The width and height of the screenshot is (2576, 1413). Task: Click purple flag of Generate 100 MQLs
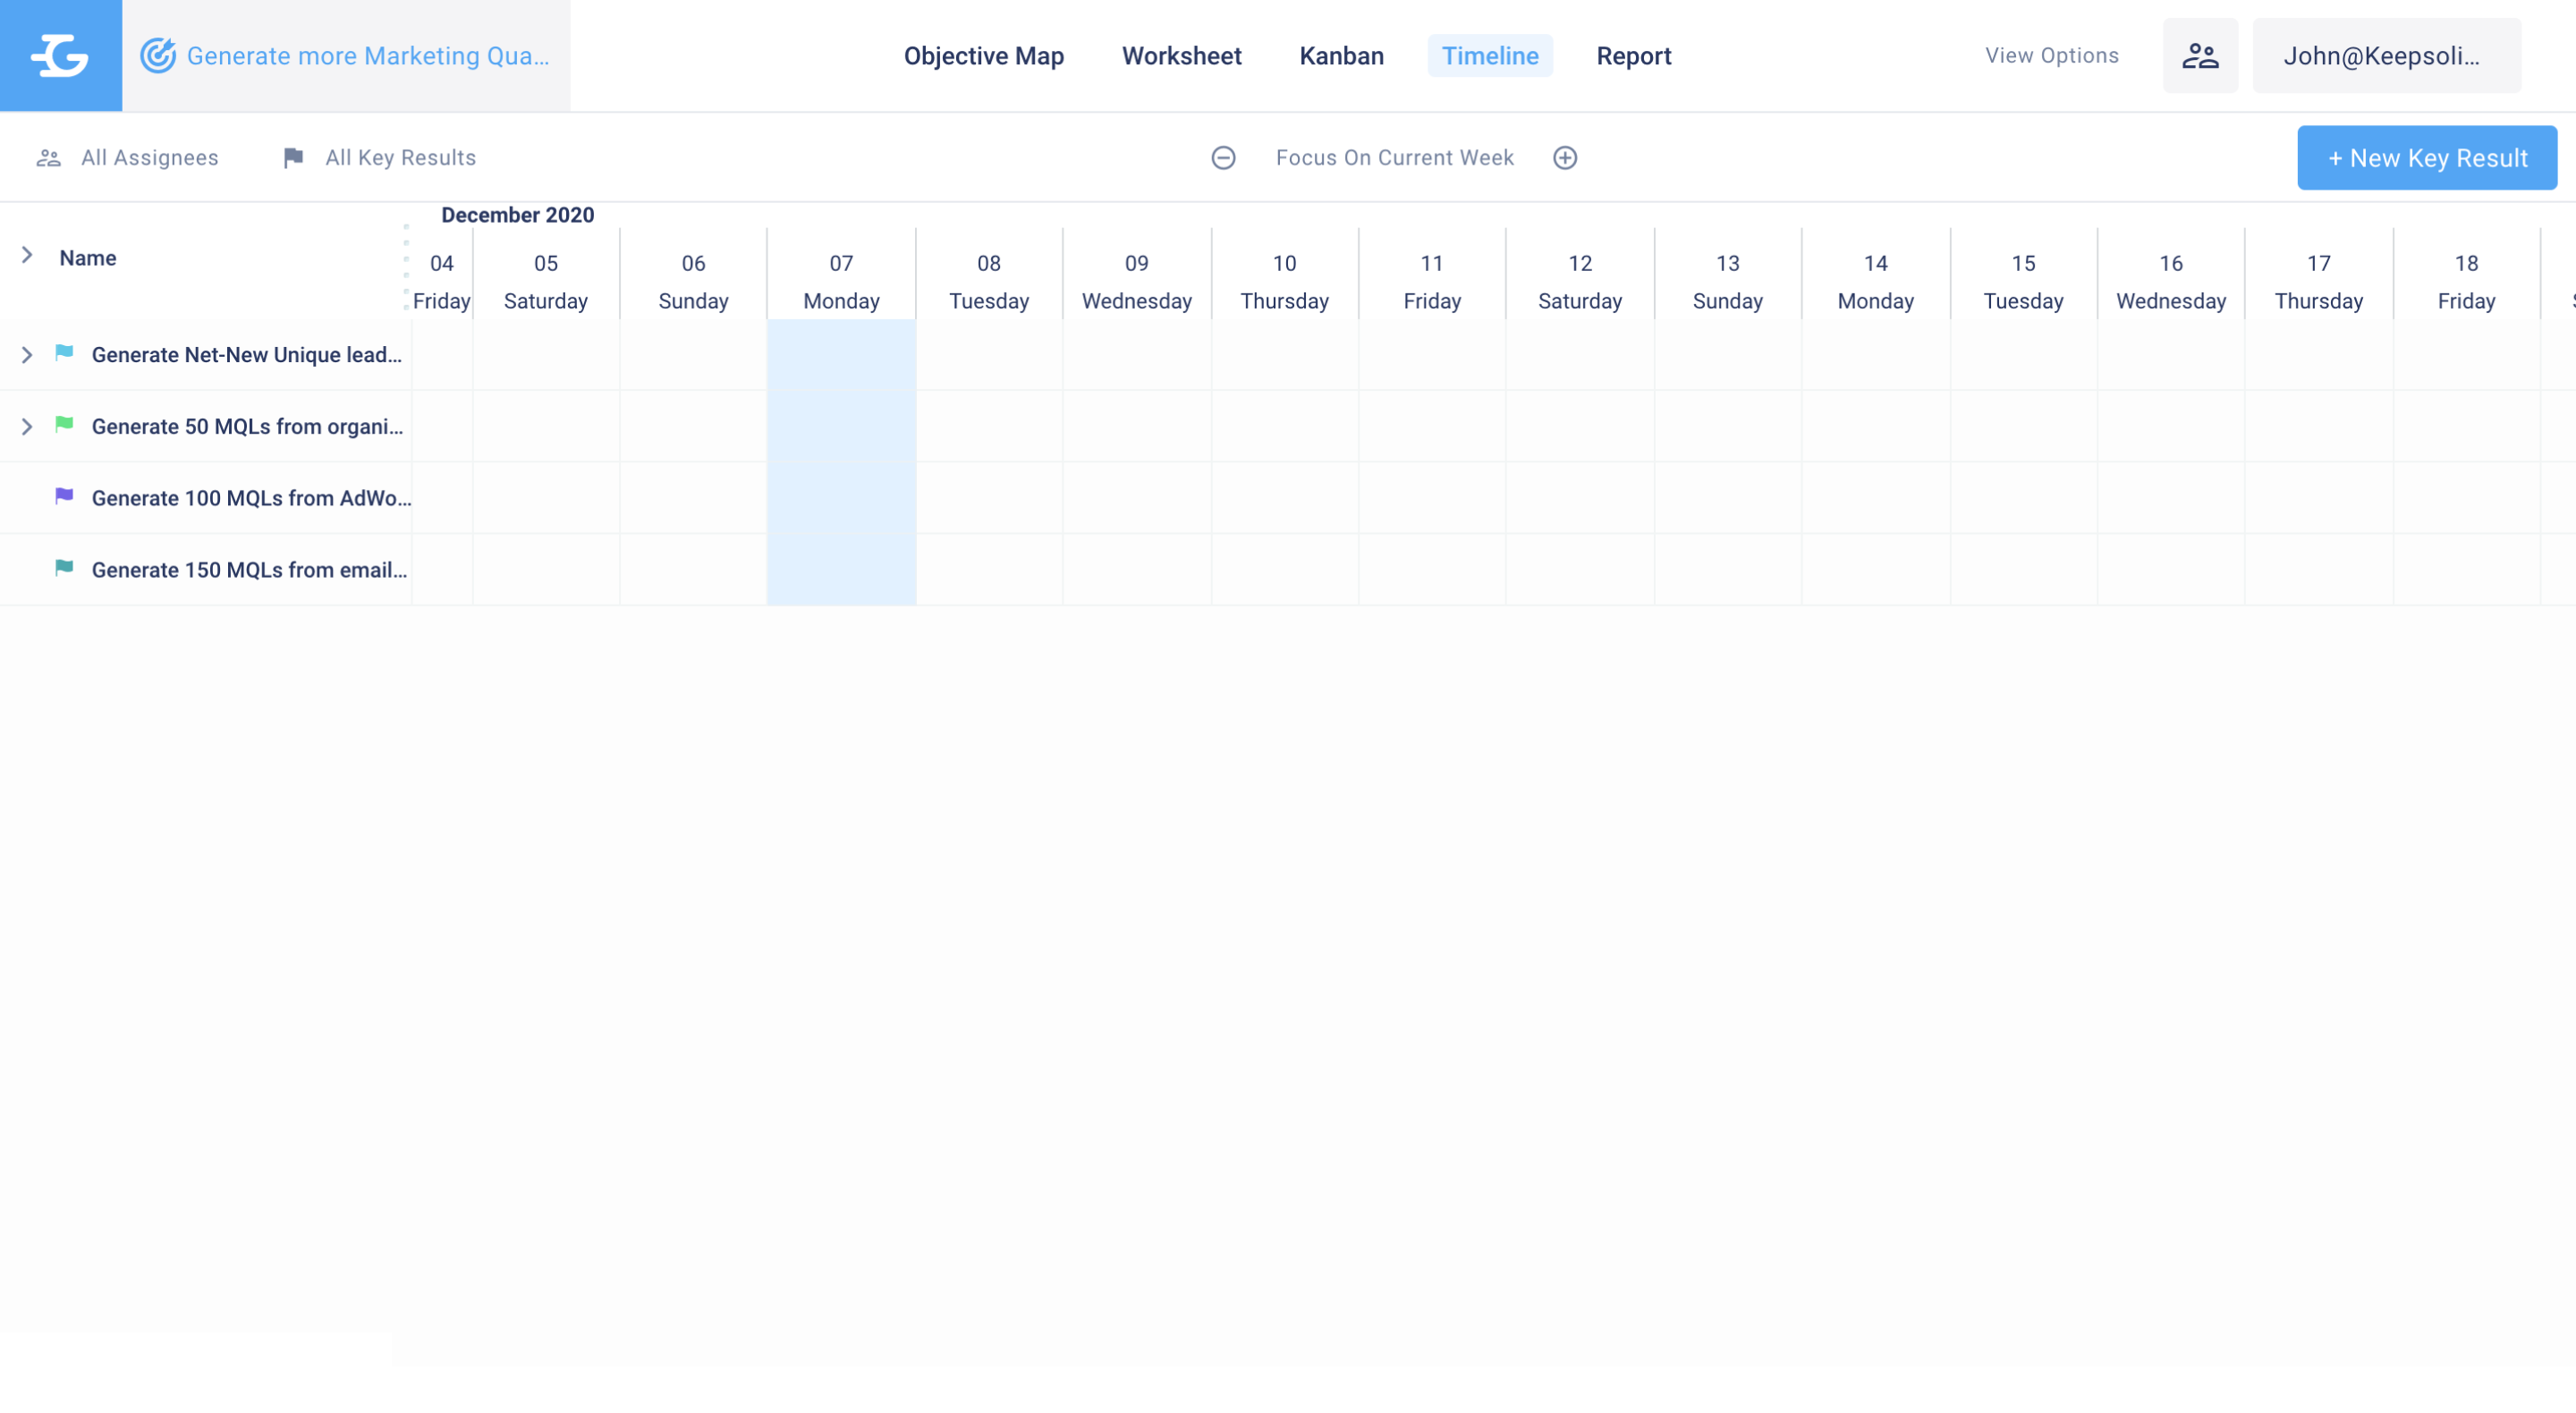(x=65, y=497)
